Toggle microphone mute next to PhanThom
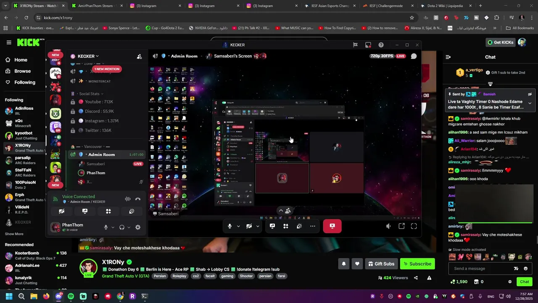The width and height of the screenshot is (538, 303). (x=106, y=227)
